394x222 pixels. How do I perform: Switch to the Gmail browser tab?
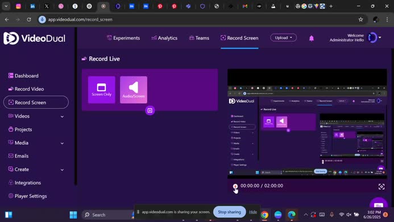point(245,6)
